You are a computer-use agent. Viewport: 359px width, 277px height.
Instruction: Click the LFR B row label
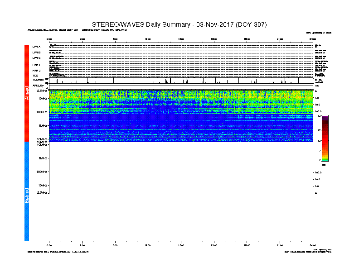(x=36, y=53)
